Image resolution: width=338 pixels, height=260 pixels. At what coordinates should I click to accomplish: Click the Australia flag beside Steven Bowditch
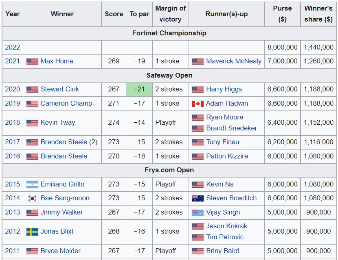(x=198, y=198)
